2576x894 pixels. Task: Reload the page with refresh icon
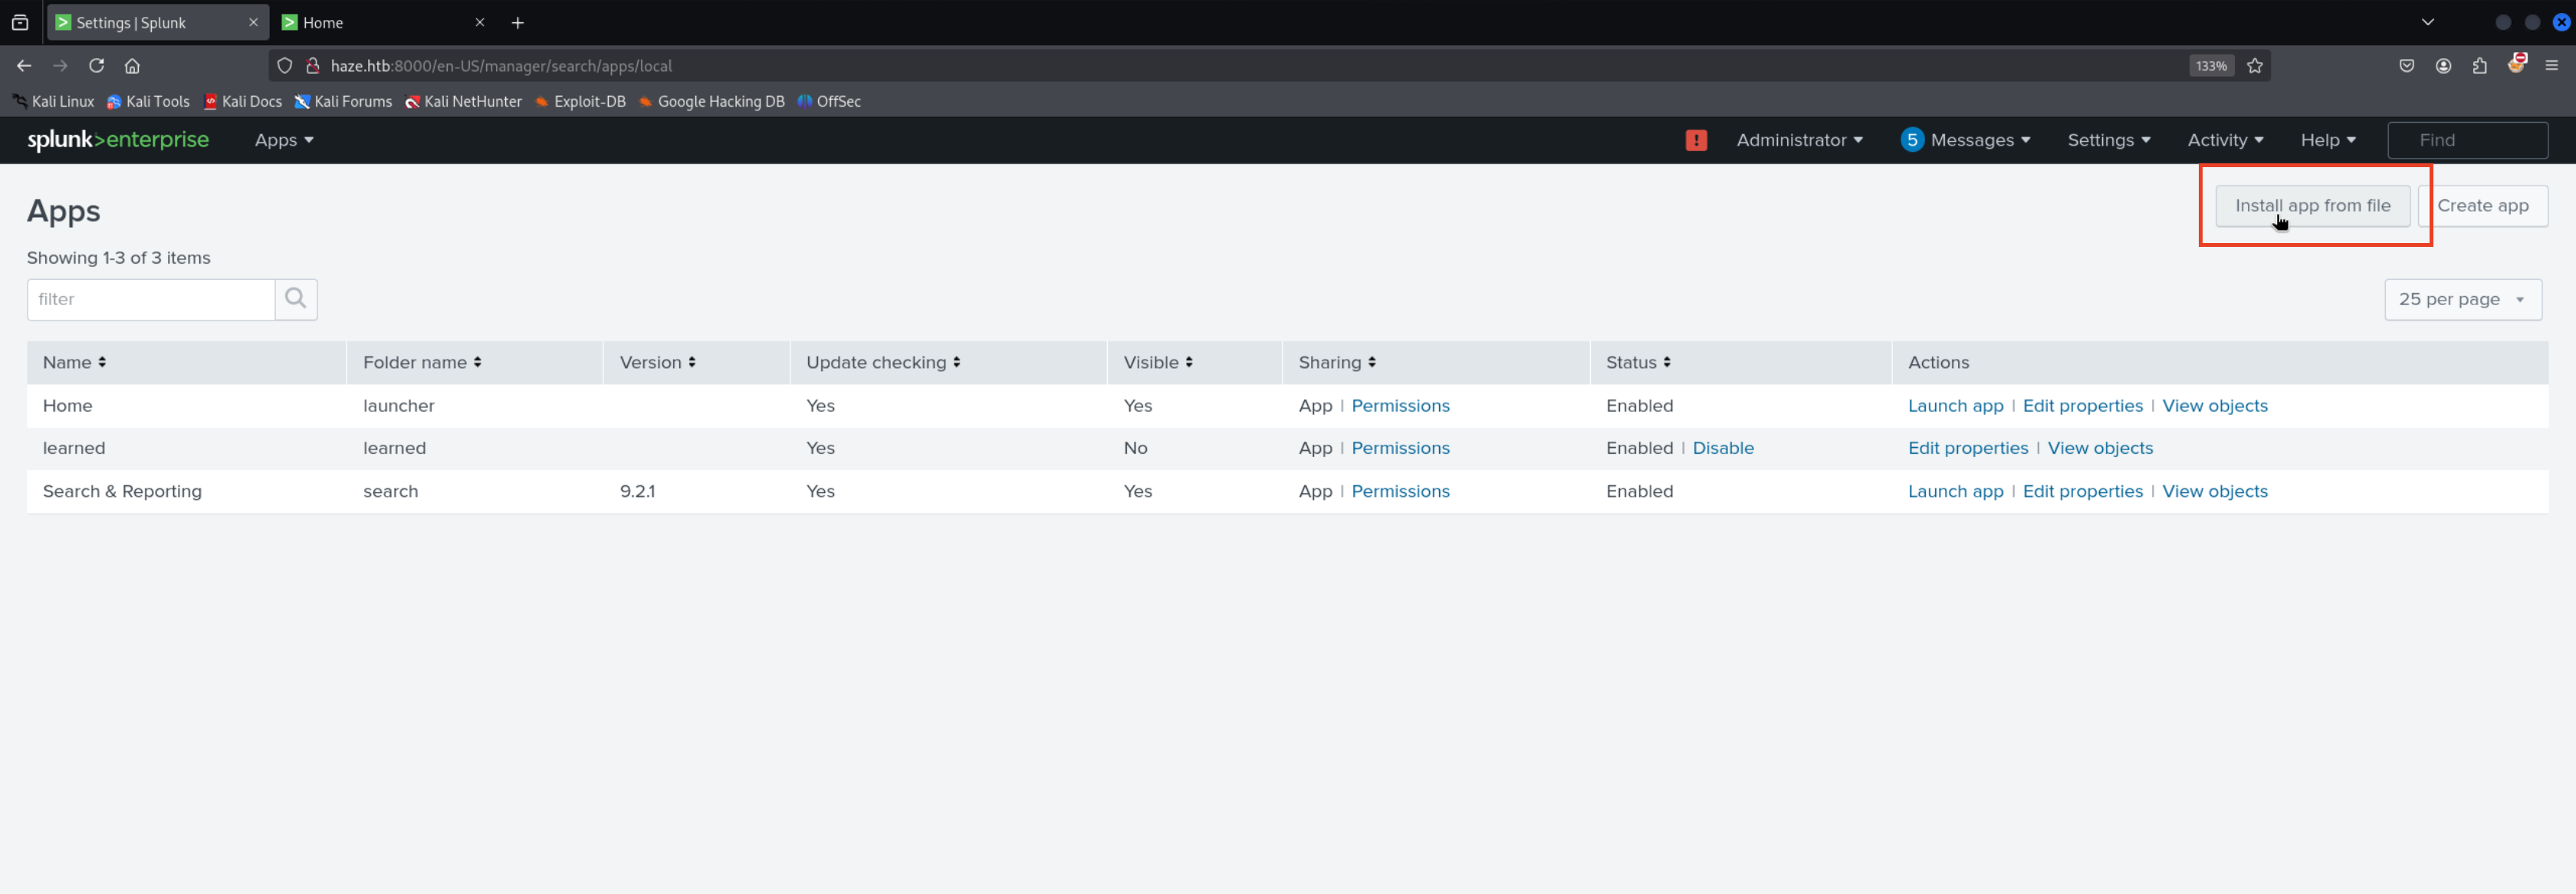point(97,66)
